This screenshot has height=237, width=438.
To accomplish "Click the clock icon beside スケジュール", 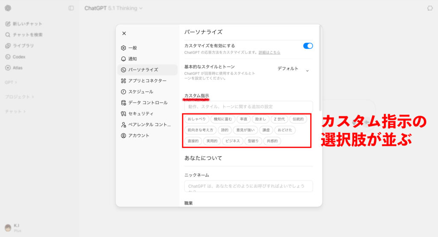I will point(124,92).
